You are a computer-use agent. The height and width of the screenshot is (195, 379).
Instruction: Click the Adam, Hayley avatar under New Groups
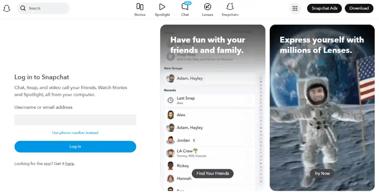pos(171,78)
